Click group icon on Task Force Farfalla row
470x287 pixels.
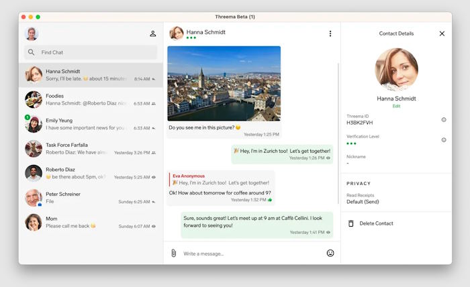tap(154, 153)
